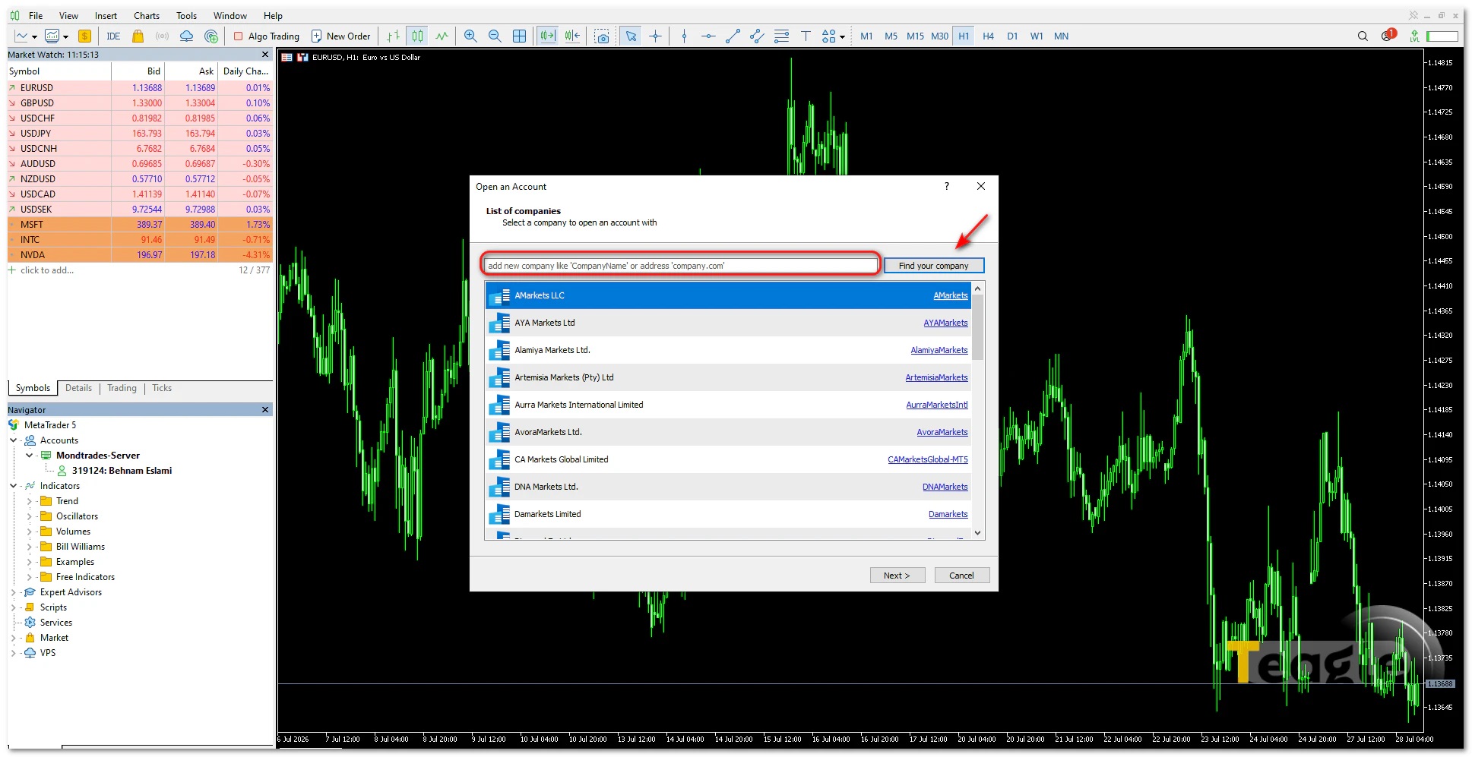
Task: Select the cursor arrow tool
Action: 631,36
